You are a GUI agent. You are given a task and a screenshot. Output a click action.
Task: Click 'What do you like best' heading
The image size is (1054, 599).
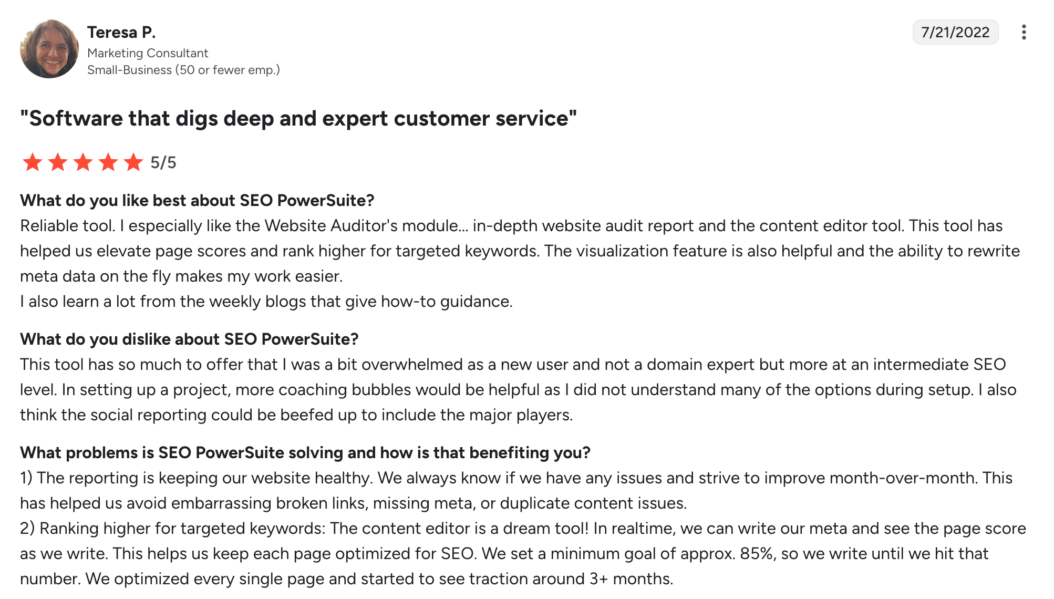click(x=197, y=201)
